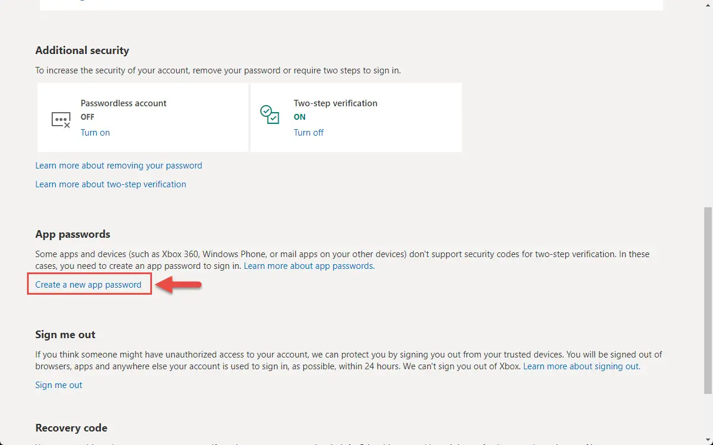713x445 pixels.
Task: Click the Passwordless account password icon
Action: point(61,120)
